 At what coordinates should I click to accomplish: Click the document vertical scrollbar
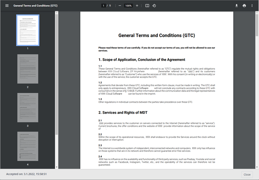coord(257,25)
